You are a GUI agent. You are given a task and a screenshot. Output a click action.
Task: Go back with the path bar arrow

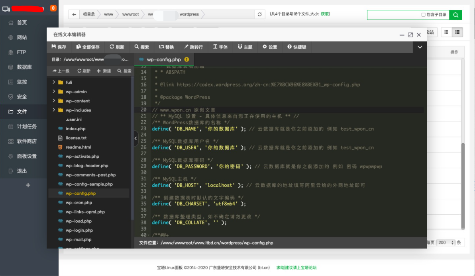[x=74, y=14]
